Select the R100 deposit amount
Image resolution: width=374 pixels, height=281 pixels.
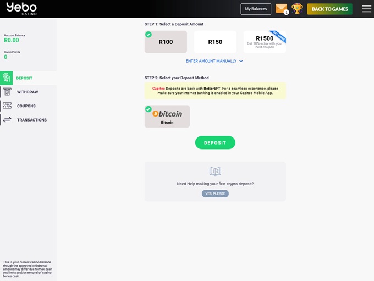[166, 42]
